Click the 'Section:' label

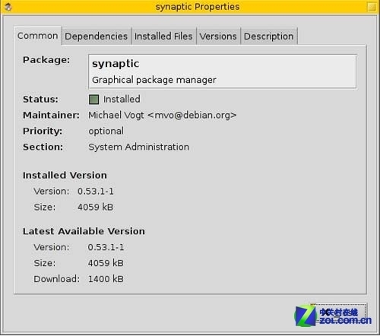tap(43, 147)
